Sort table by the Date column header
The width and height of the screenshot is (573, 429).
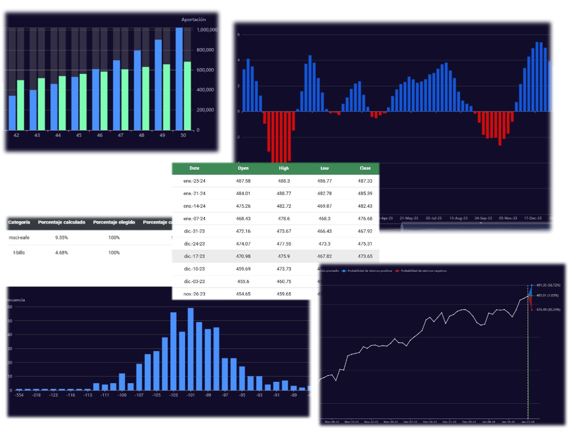pyautogui.click(x=194, y=168)
